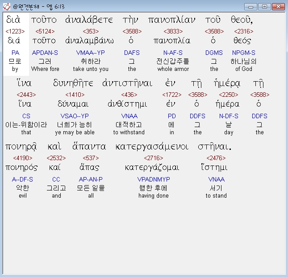The height and width of the screenshot is (277, 288).
Task: Click the English gloss 'whole armor'
Action: [x=173, y=69]
